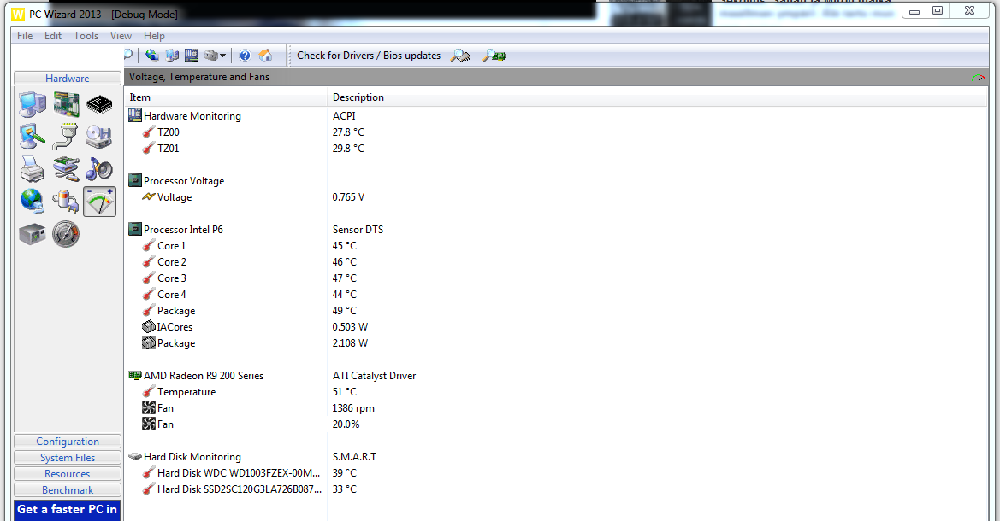
Task: Click the globe with monitor toolbar icon
Action: coord(151,56)
